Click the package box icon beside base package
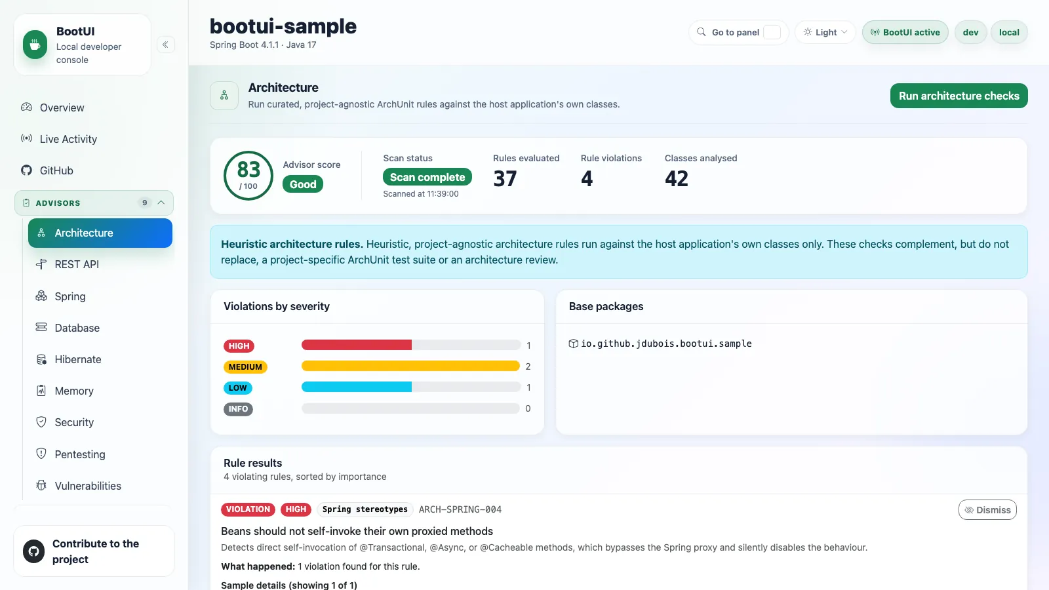Viewport: 1049px width, 590px height. (x=574, y=344)
